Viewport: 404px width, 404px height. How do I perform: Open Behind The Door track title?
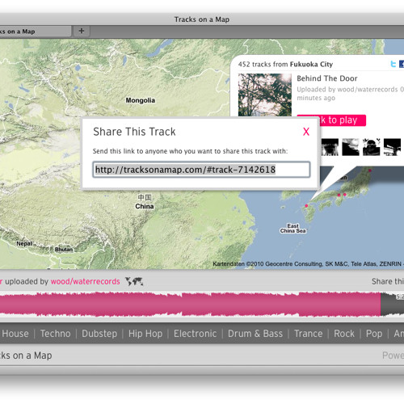click(327, 78)
